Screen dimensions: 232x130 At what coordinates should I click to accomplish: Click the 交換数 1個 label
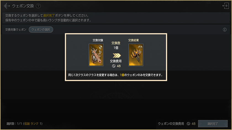click(x=116, y=45)
